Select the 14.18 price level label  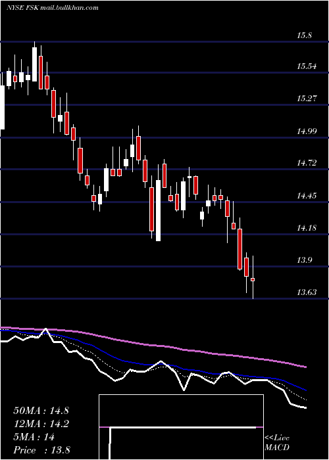pos(307,227)
